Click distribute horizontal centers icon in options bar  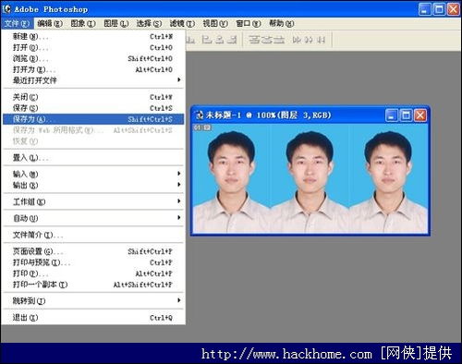click(309, 40)
